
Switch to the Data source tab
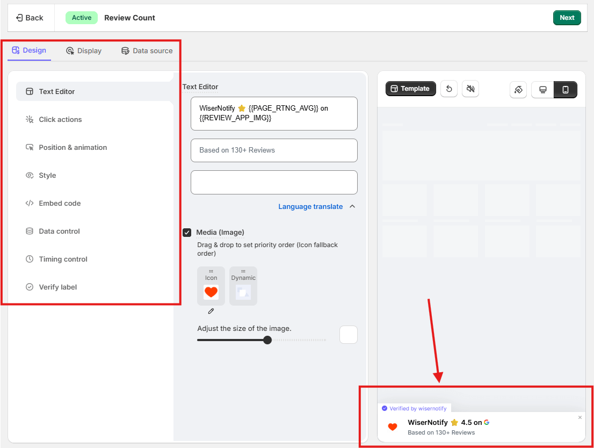pyautogui.click(x=148, y=50)
